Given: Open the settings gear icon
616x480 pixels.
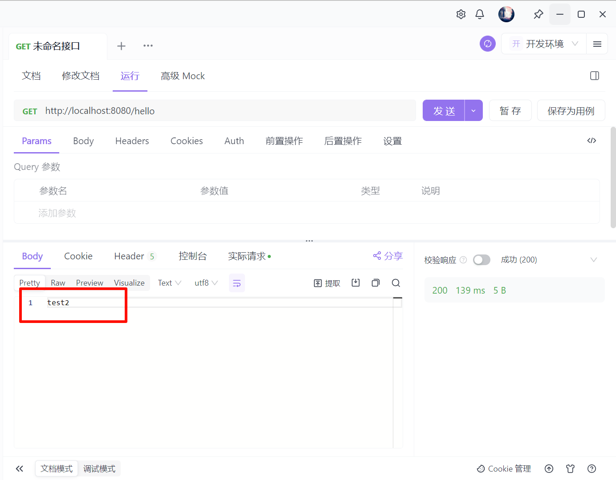Looking at the screenshot, I should 461,14.
